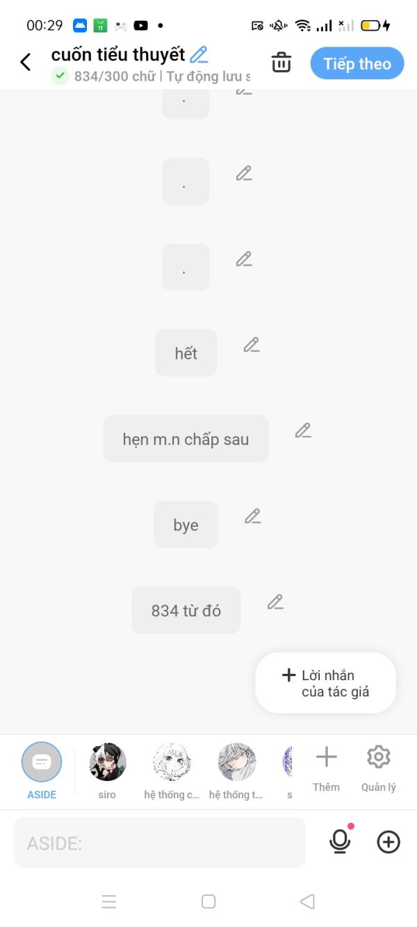Open the circled plus attachment menu

pyautogui.click(x=388, y=842)
